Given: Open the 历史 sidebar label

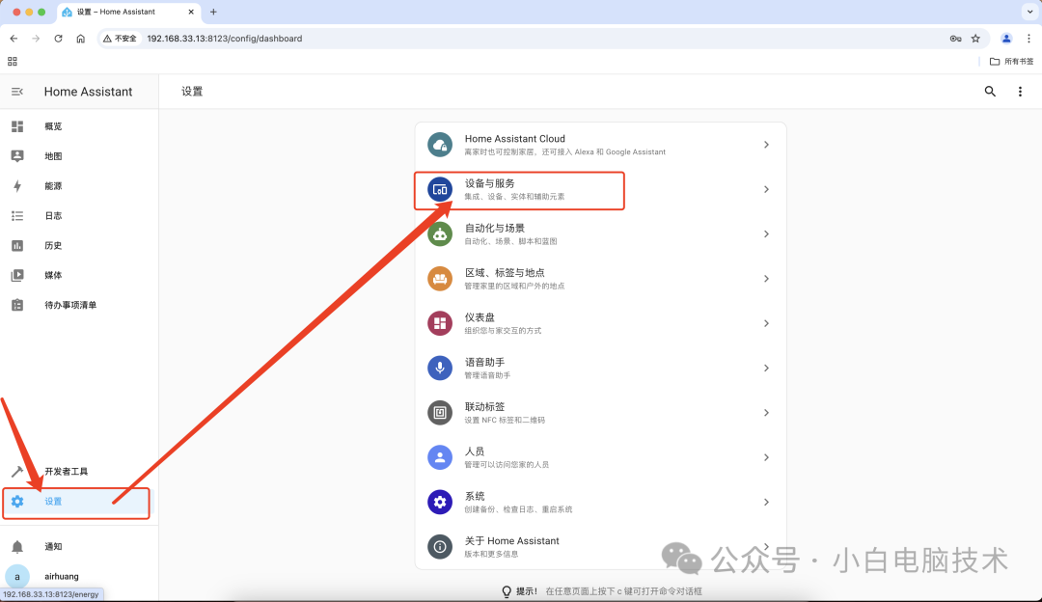Looking at the screenshot, I should point(53,246).
